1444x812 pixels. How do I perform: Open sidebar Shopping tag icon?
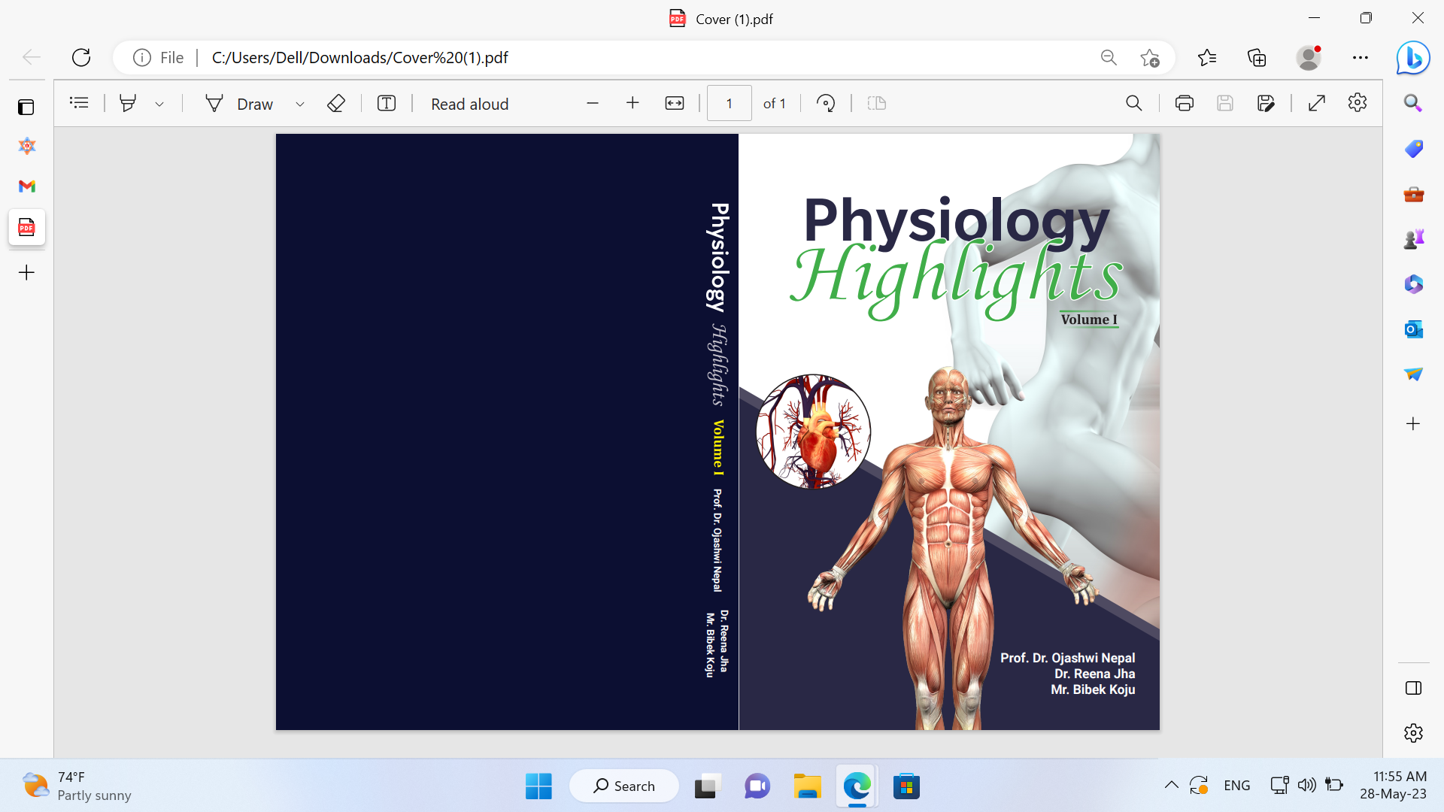pyautogui.click(x=1413, y=148)
